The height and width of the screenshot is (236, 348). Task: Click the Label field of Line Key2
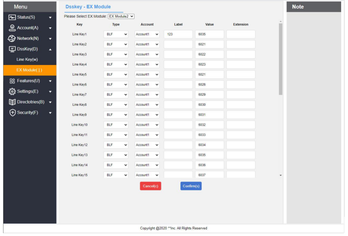coord(178,45)
